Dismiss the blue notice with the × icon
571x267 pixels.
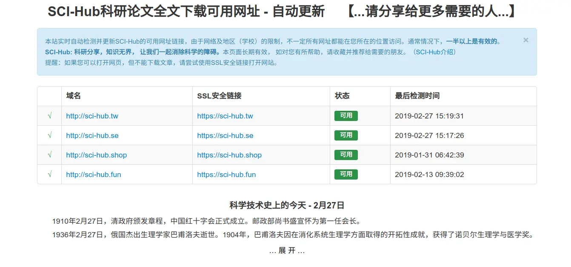[526, 40]
